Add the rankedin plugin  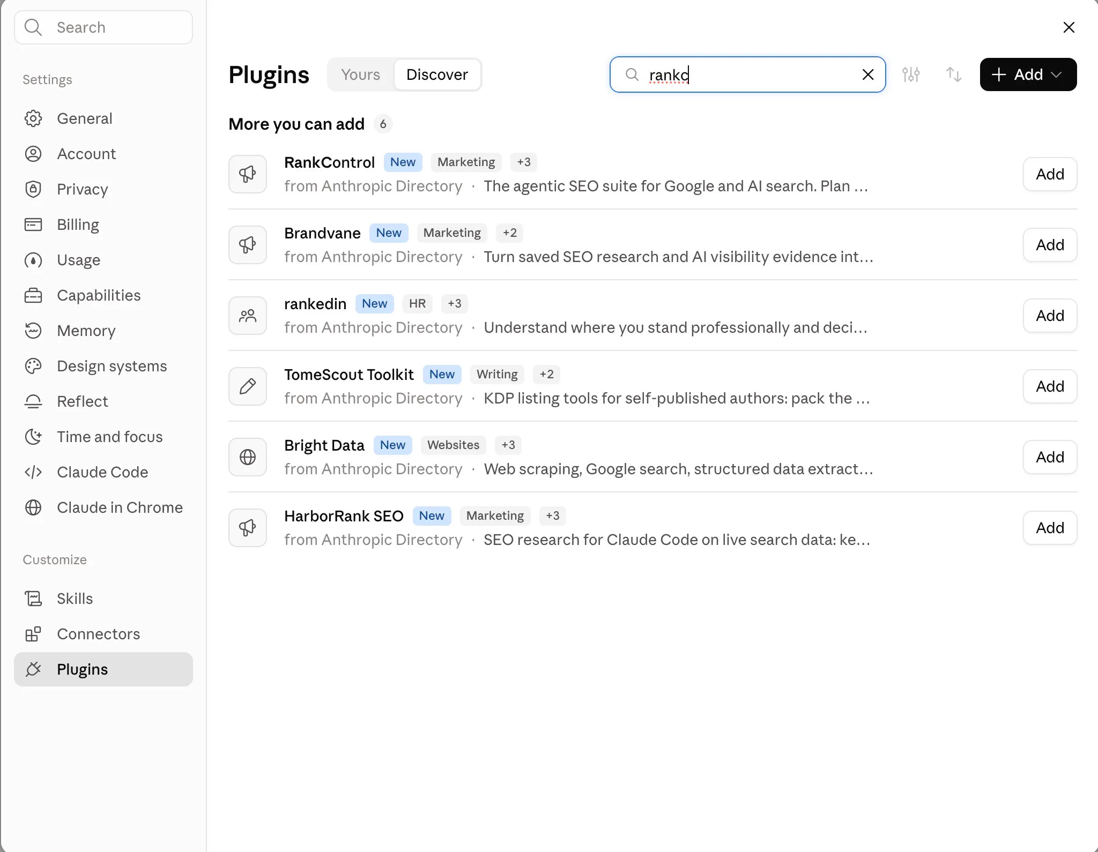pyautogui.click(x=1050, y=316)
